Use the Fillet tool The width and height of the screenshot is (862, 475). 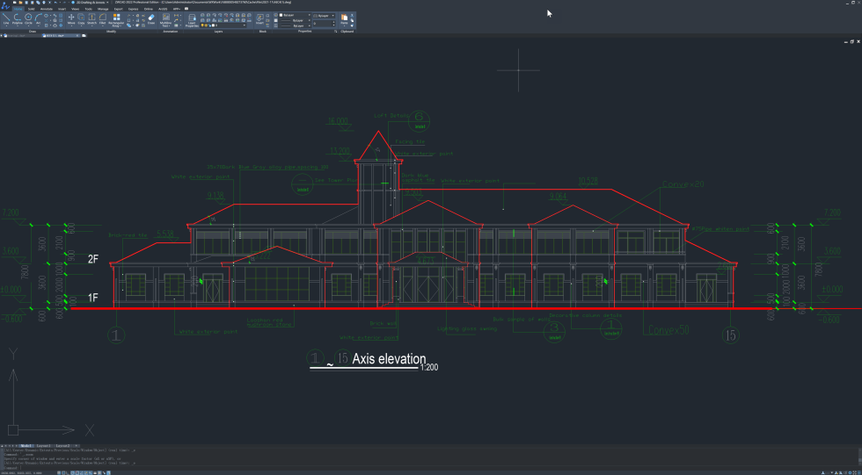102,19
